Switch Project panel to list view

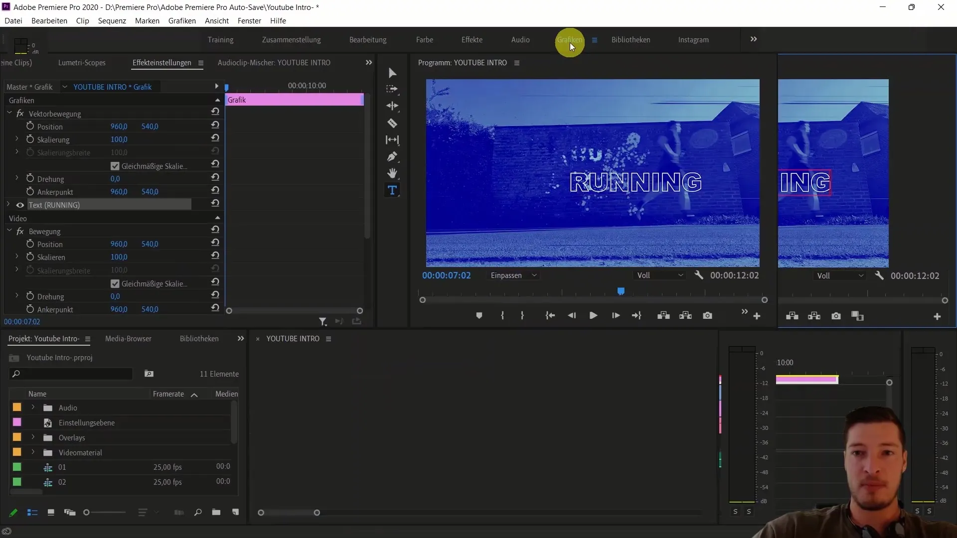(32, 513)
